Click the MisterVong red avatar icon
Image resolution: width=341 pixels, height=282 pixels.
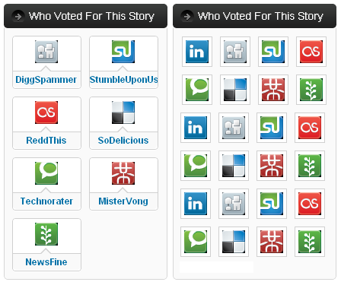123,173
